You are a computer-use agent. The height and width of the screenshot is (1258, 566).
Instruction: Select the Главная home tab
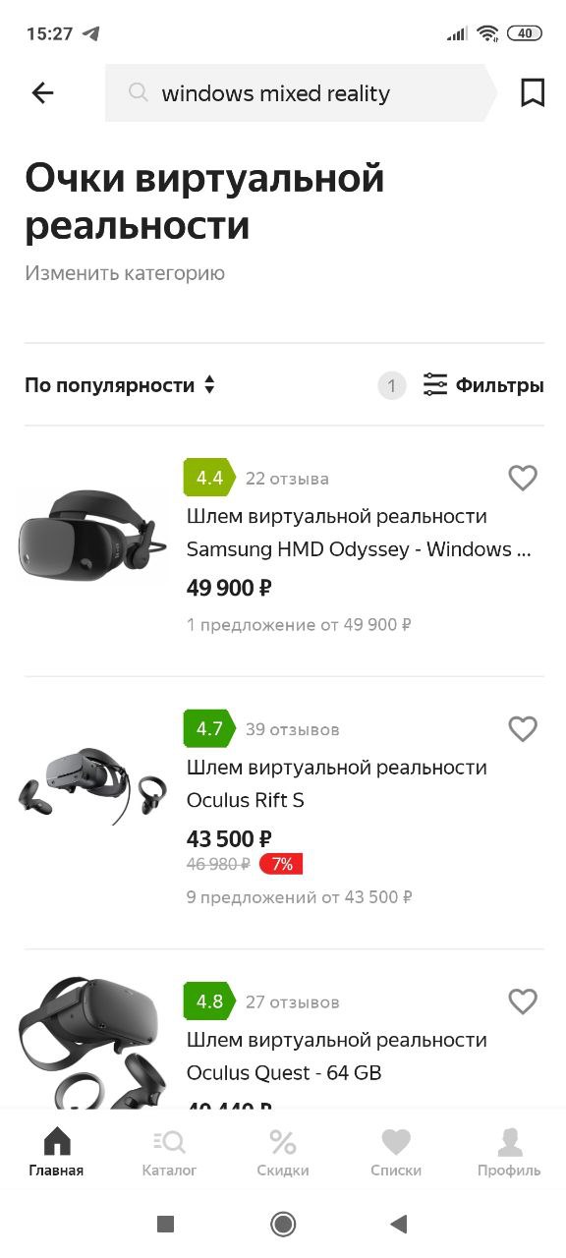[56, 1153]
